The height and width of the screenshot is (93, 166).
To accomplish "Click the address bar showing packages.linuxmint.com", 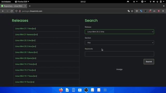I will coord(74,11).
